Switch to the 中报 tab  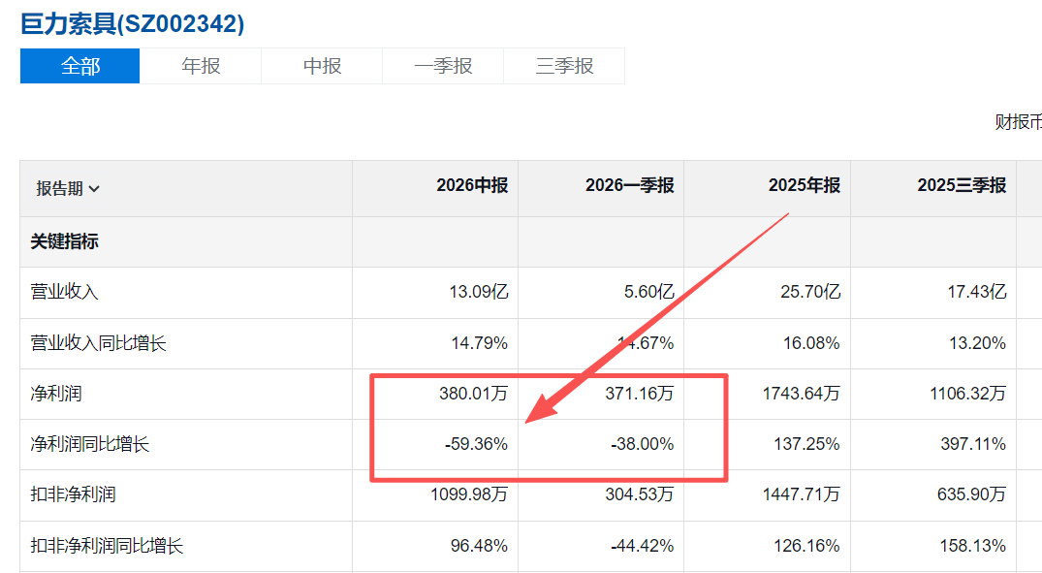click(323, 66)
